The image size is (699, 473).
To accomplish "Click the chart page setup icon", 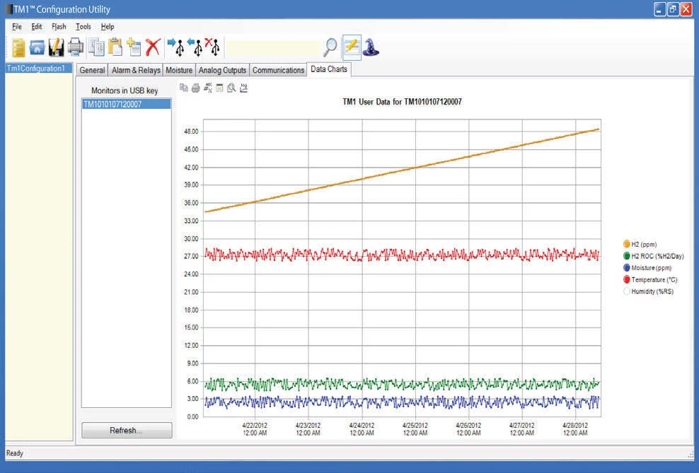I will coord(219,88).
